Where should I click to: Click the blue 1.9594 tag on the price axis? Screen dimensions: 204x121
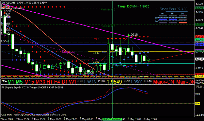[199, 45]
